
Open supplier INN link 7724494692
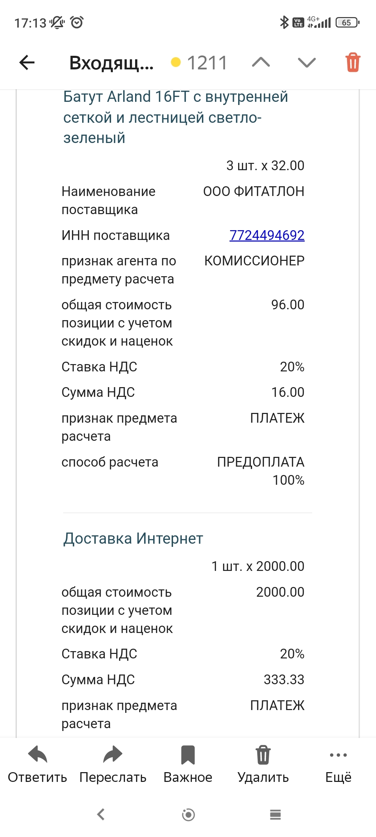(x=267, y=235)
